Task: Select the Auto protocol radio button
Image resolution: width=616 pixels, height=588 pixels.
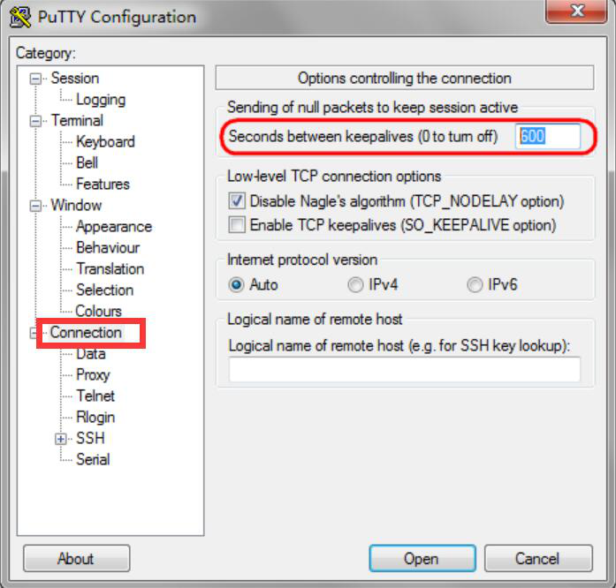Action: click(237, 285)
